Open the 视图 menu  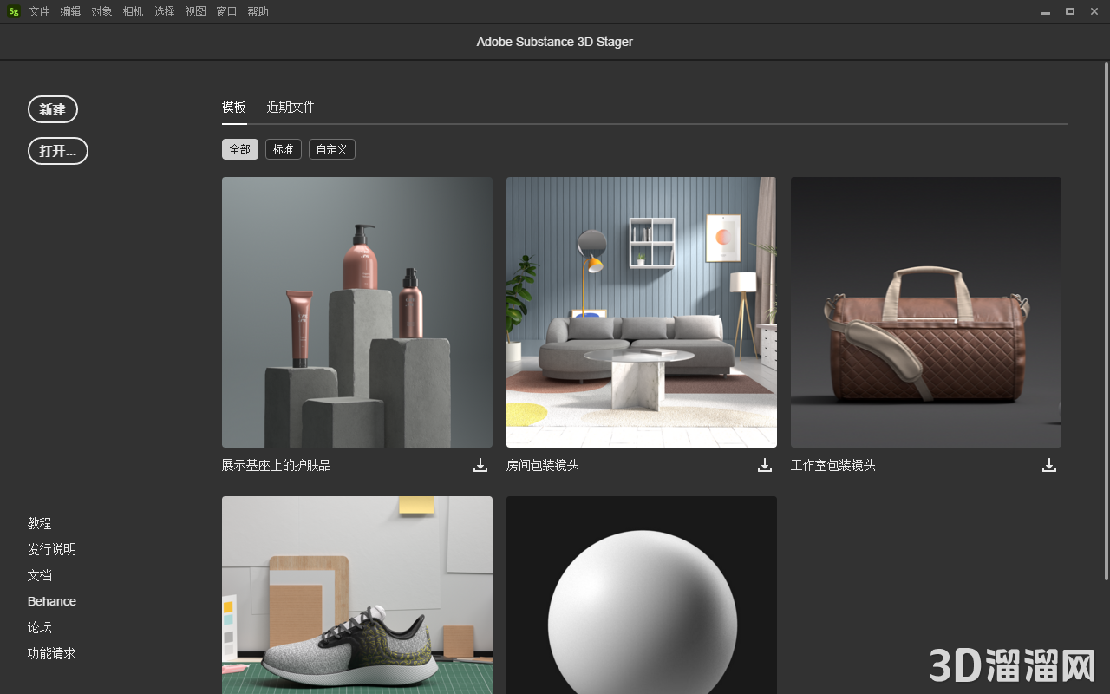pyautogui.click(x=195, y=11)
